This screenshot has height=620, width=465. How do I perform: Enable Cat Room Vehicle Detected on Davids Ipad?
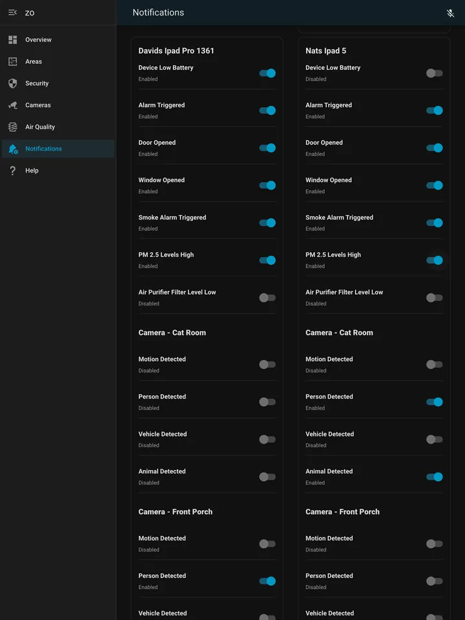267,439
